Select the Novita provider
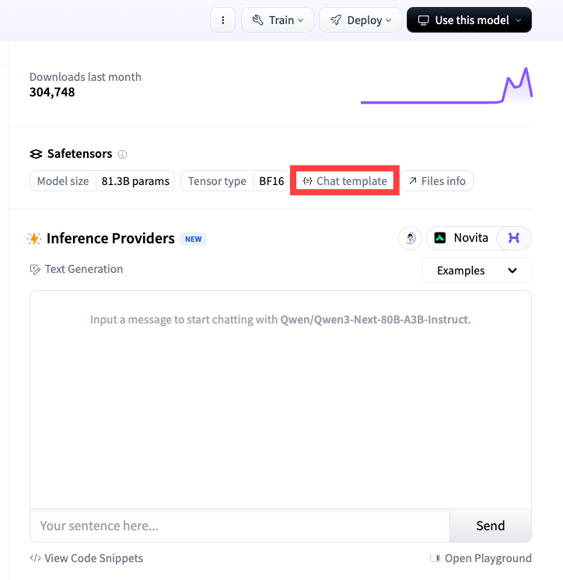Screen dimensions: 563x580 tap(461, 238)
